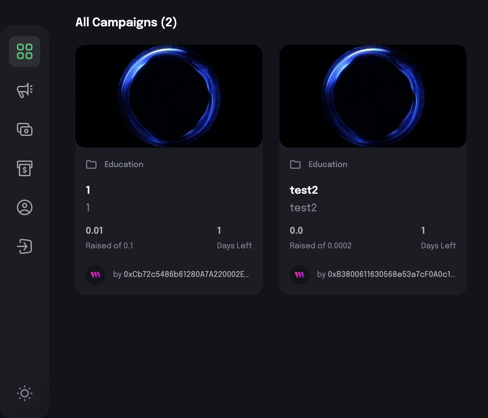Screen dimensions: 488x418
Task: Select the withdraw dollar icon
Action: [25, 168]
